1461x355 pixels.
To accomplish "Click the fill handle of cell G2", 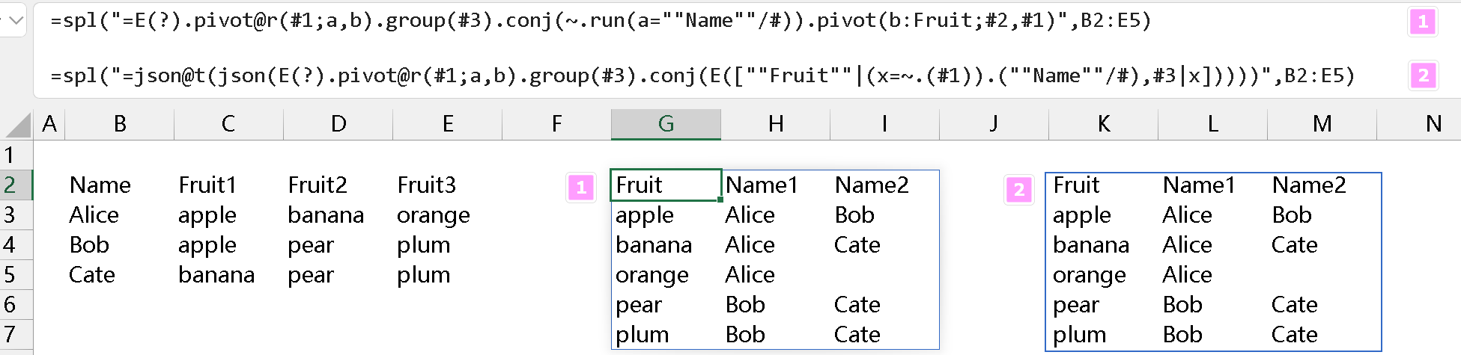I will point(720,200).
